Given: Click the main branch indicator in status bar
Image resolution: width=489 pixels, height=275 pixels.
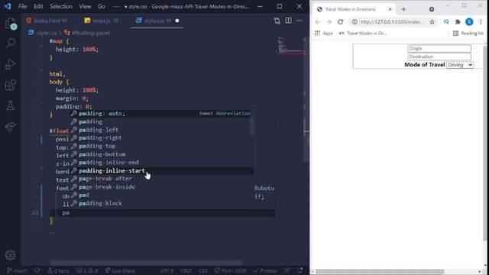Looking at the screenshot, I should click(17, 270).
